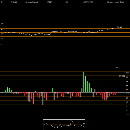Image resolution: width=130 pixels, height=130 pixels.
Task: Click the RSI axis label 0
Action: tap(1, 44)
